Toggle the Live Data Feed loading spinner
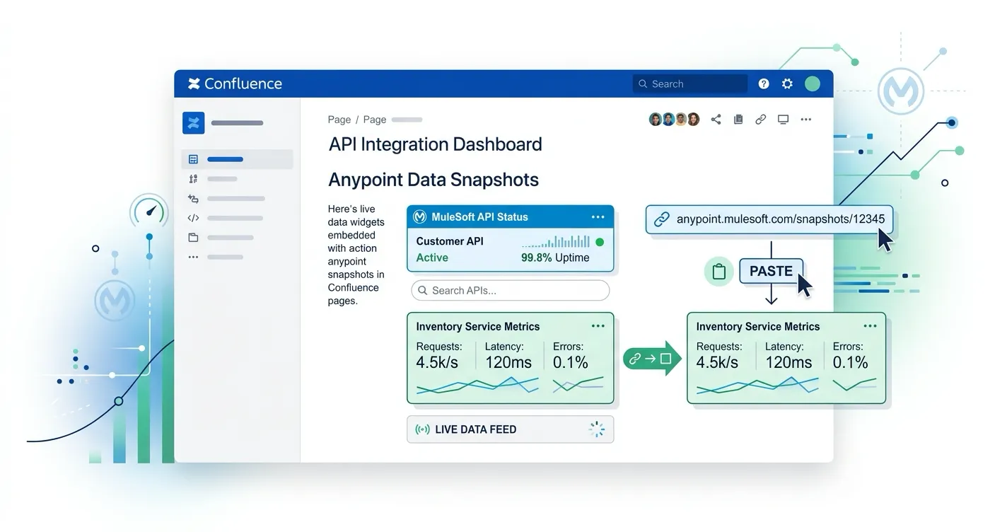 click(x=598, y=429)
